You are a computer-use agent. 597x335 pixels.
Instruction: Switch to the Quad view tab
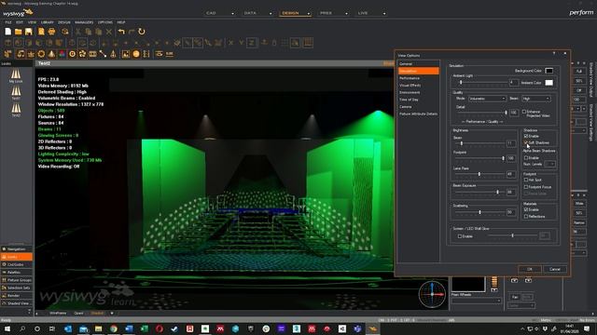coord(78,314)
